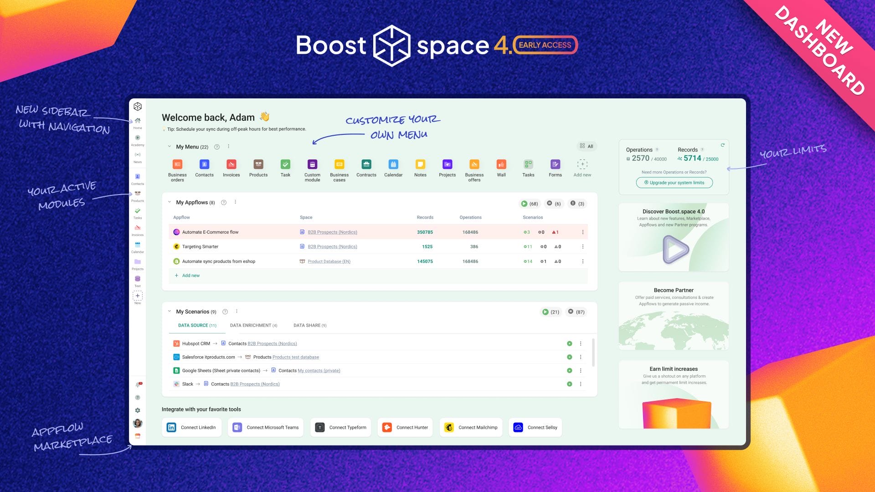The height and width of the screenshot is (492, 875).
Task: Click Upgrade your system limits button
Action: click(674, 183)
